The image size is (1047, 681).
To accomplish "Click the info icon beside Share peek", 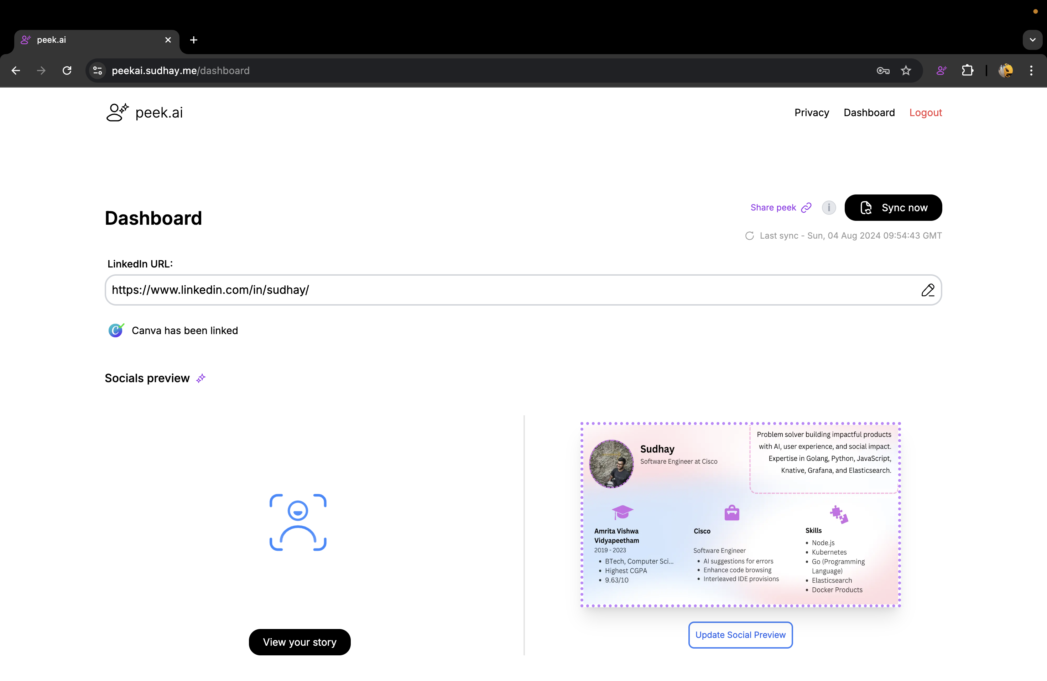I will [829, 208].
